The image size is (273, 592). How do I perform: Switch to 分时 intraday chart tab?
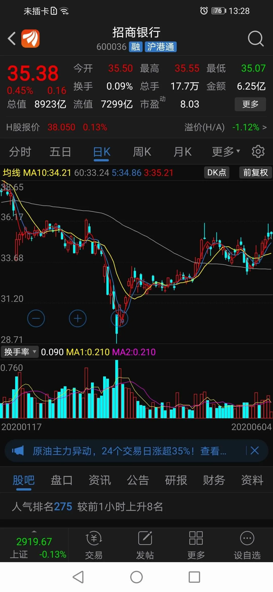tap(20, 152)
